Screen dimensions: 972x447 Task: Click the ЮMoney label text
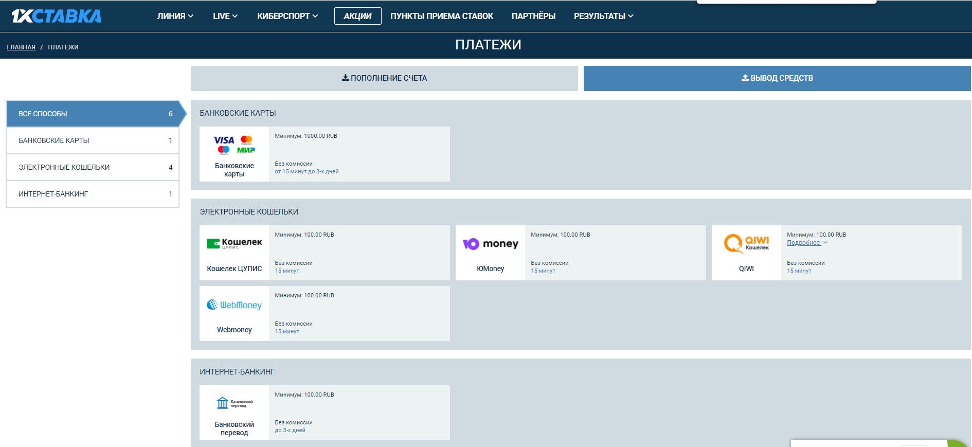point(490,269)
